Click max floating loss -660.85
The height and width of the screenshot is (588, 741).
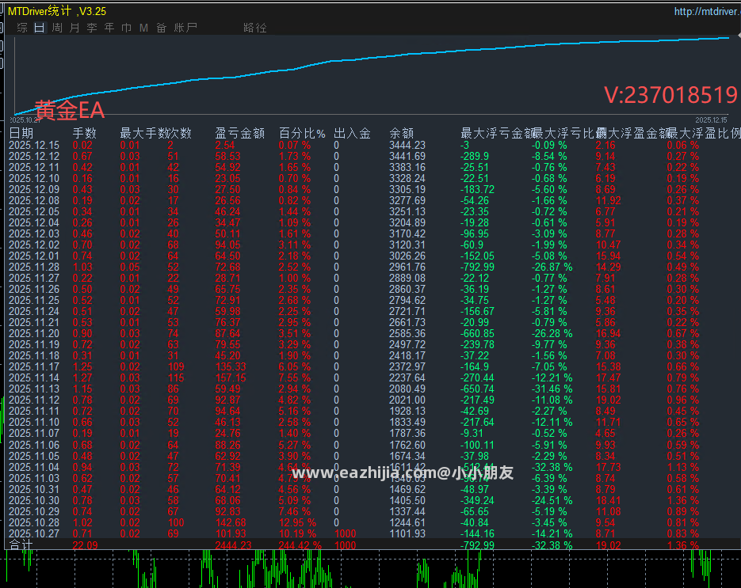pos(477,334)
